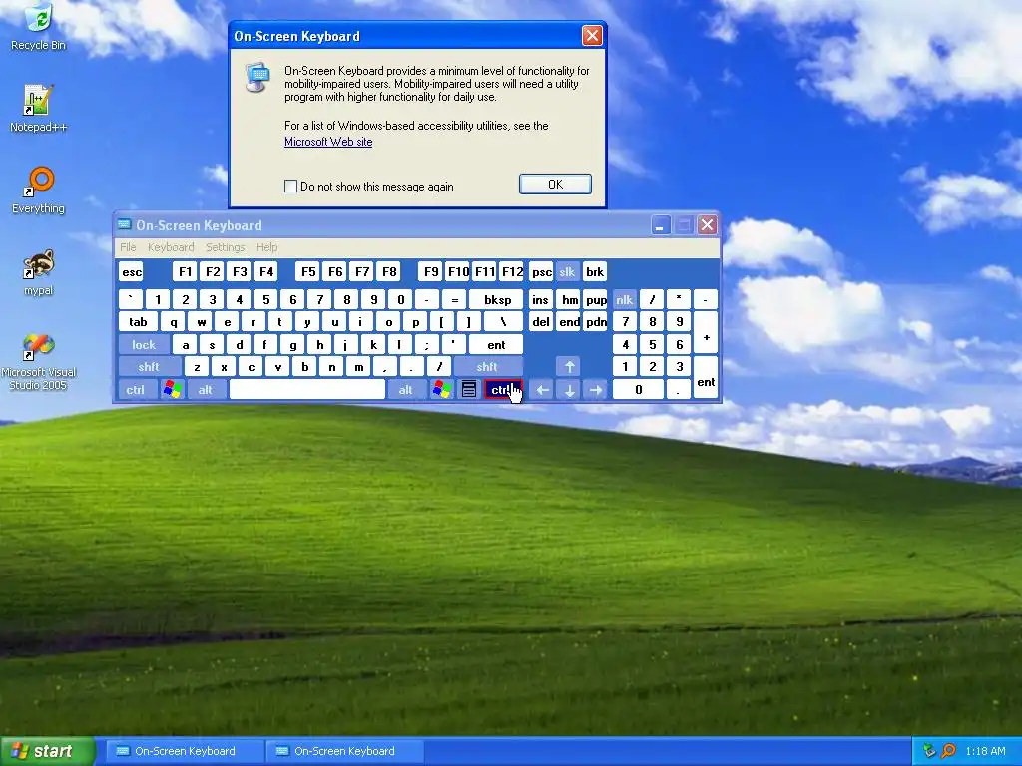Click the F1 function key

(186, 271)
